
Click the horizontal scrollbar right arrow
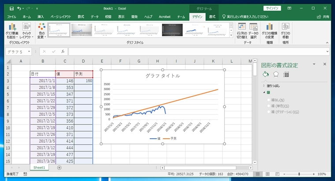[251, 168]
